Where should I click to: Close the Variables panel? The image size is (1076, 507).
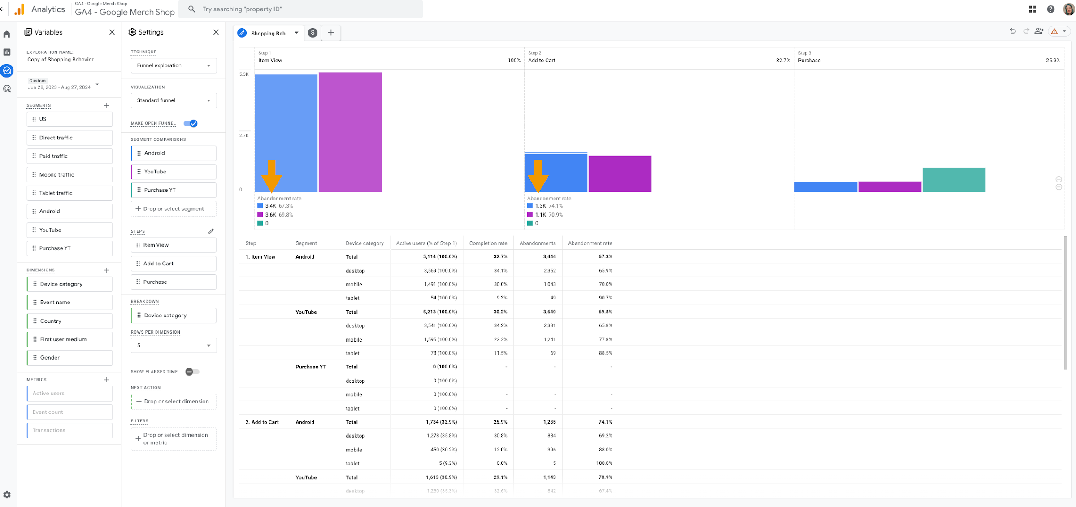pos(112,32)
